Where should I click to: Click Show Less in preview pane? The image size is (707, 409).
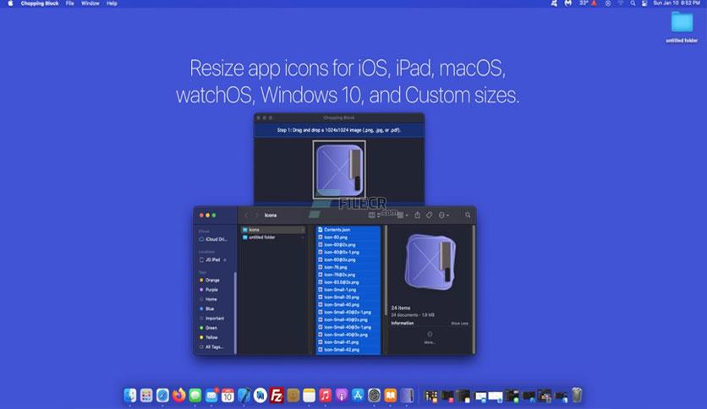(x=459, y=324)
